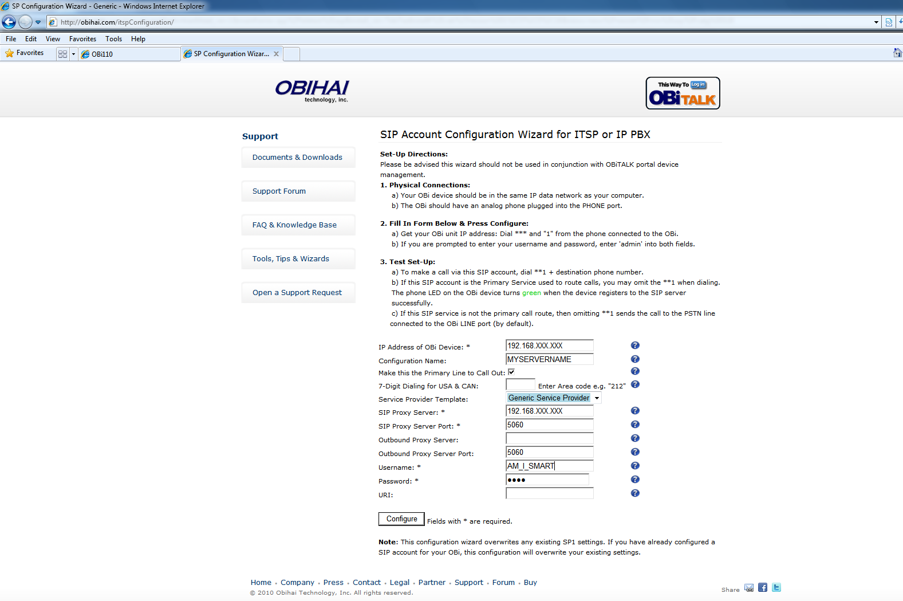903x601 pixels.
Task: Click the Configuration Name field
Action: pyautogui.click(x=550, y=359)
